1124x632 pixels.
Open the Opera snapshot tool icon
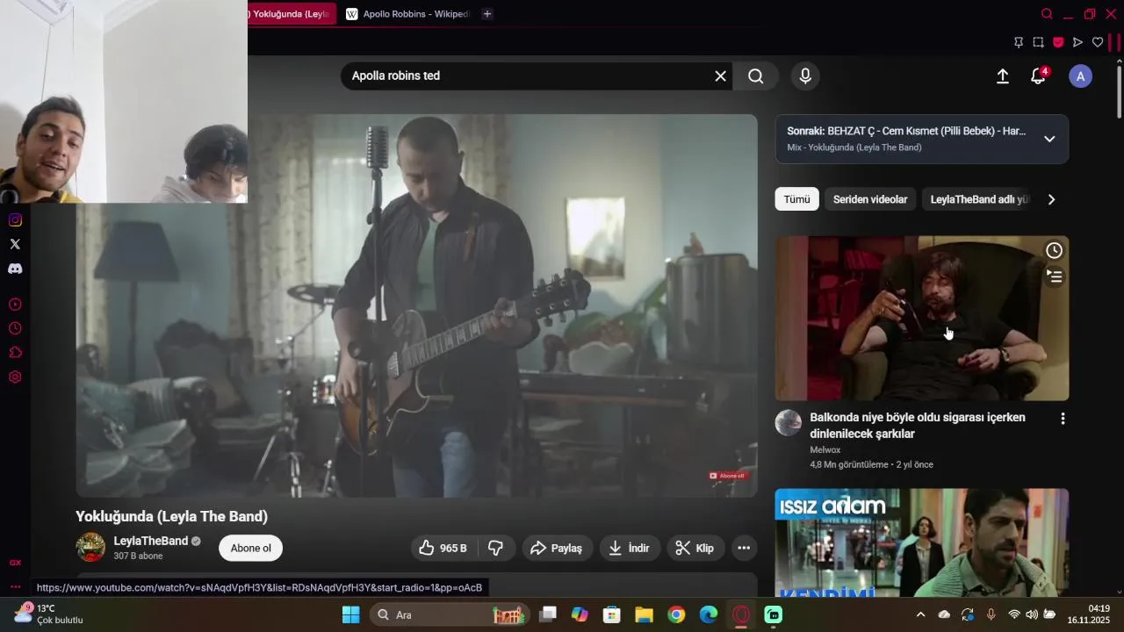click(1038, 42)
